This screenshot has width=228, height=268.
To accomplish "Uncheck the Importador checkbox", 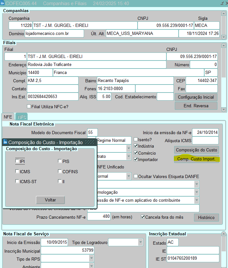I will 136,159.
